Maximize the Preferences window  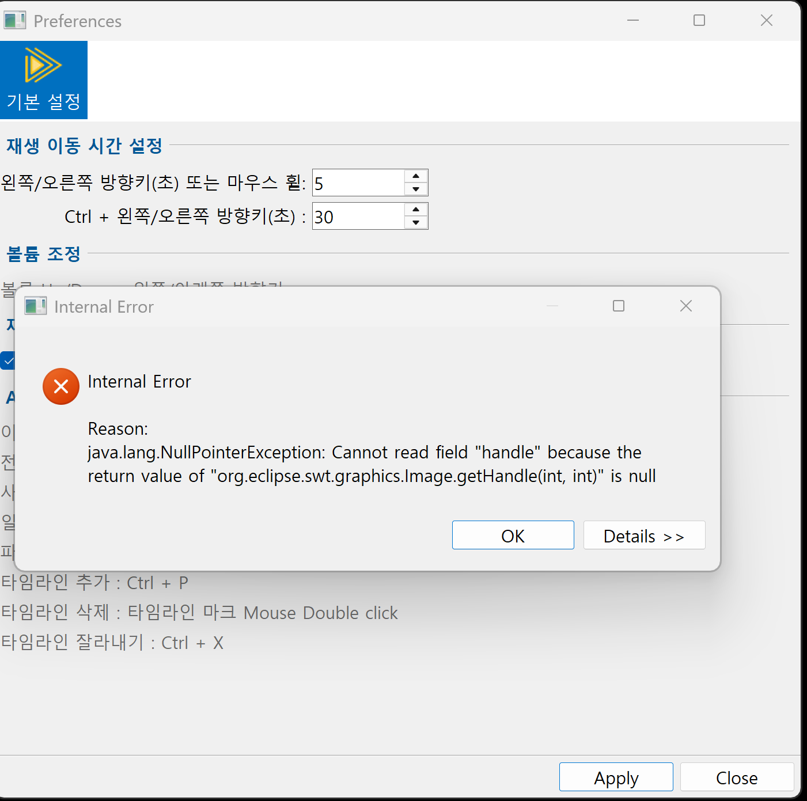point(699,21)
